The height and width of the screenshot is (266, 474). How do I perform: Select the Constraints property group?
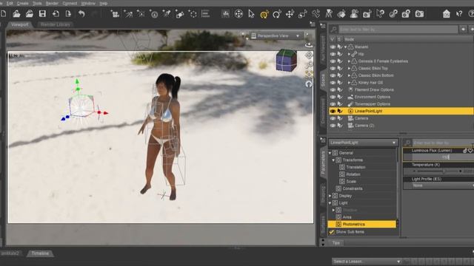[353, 188]
